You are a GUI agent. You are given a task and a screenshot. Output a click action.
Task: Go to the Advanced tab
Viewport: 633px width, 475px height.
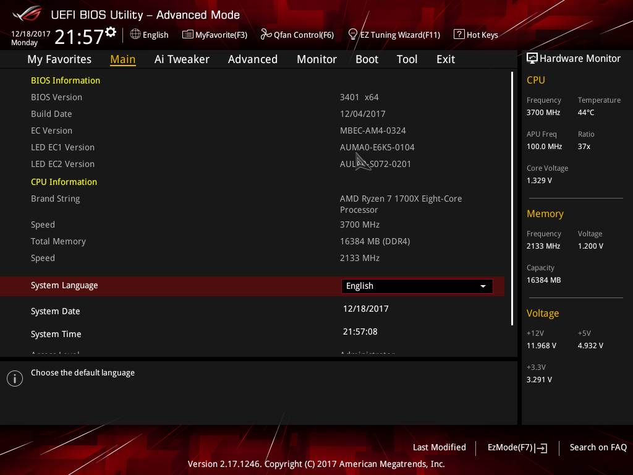pos(253,59)
